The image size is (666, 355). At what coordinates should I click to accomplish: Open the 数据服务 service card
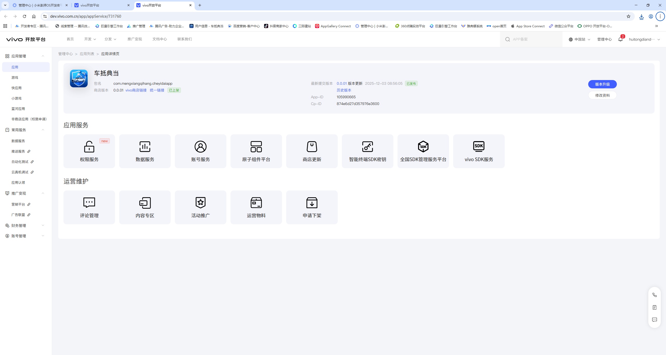(x=144, y=151)
